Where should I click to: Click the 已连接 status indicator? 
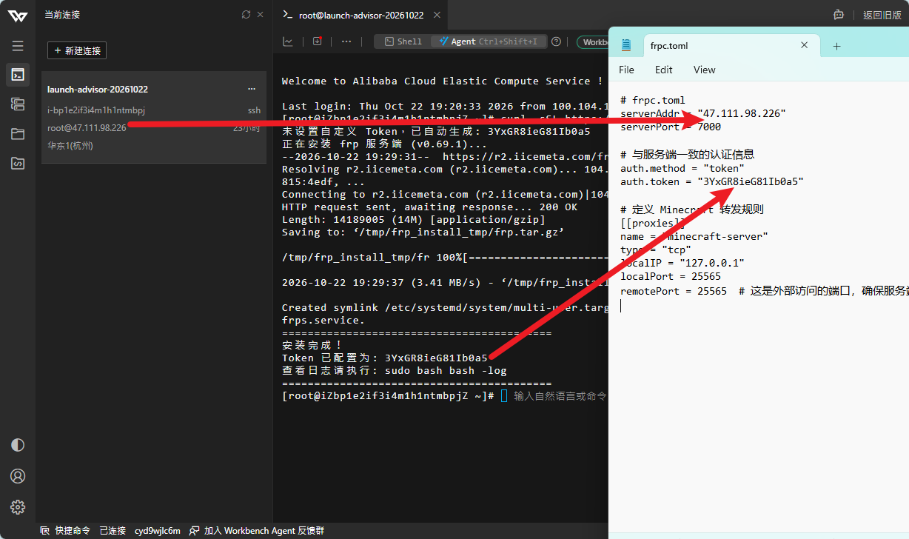(x=113, y=530)
